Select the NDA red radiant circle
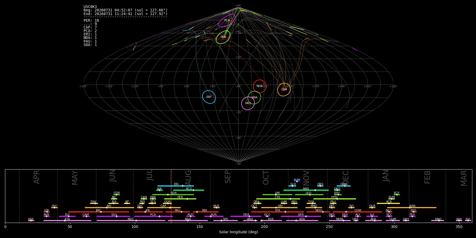The image size is (476, 238). point(260,86)
